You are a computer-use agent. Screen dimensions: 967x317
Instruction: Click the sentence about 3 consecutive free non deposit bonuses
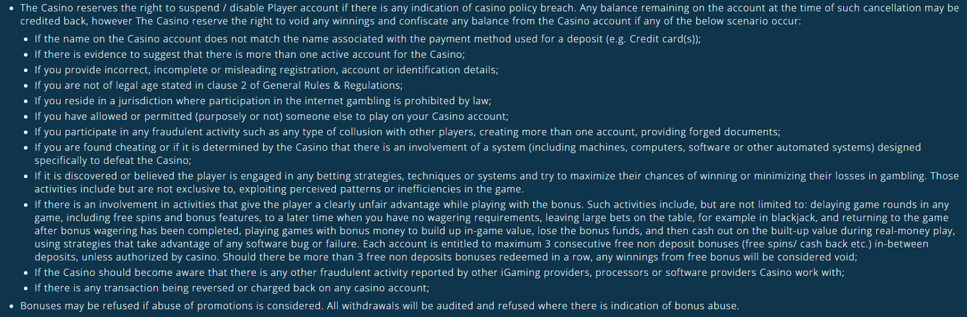tap(645, 244)
